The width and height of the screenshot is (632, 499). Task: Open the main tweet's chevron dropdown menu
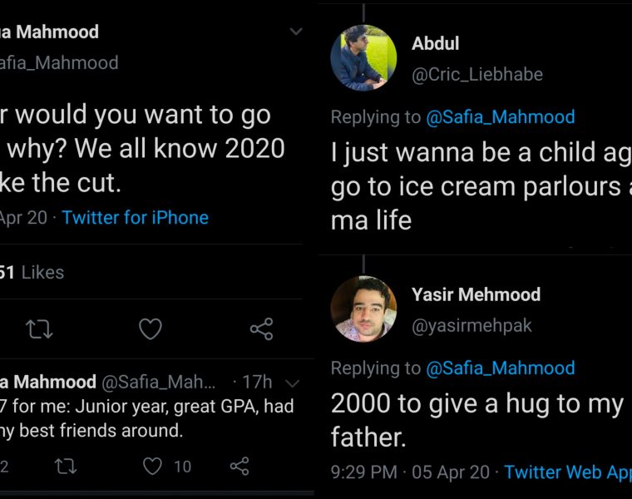[x=295, y=32]
